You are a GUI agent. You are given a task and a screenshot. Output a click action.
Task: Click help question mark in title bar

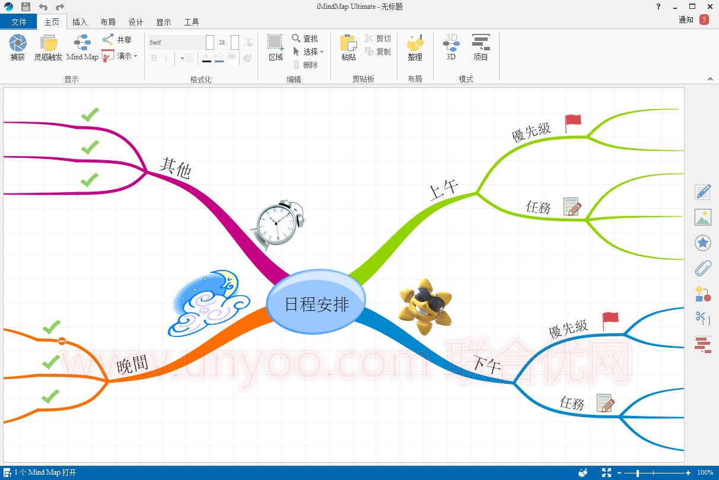tap(658, 7)
